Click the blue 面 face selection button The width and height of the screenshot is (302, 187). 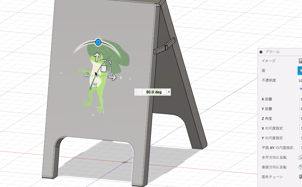300,71
